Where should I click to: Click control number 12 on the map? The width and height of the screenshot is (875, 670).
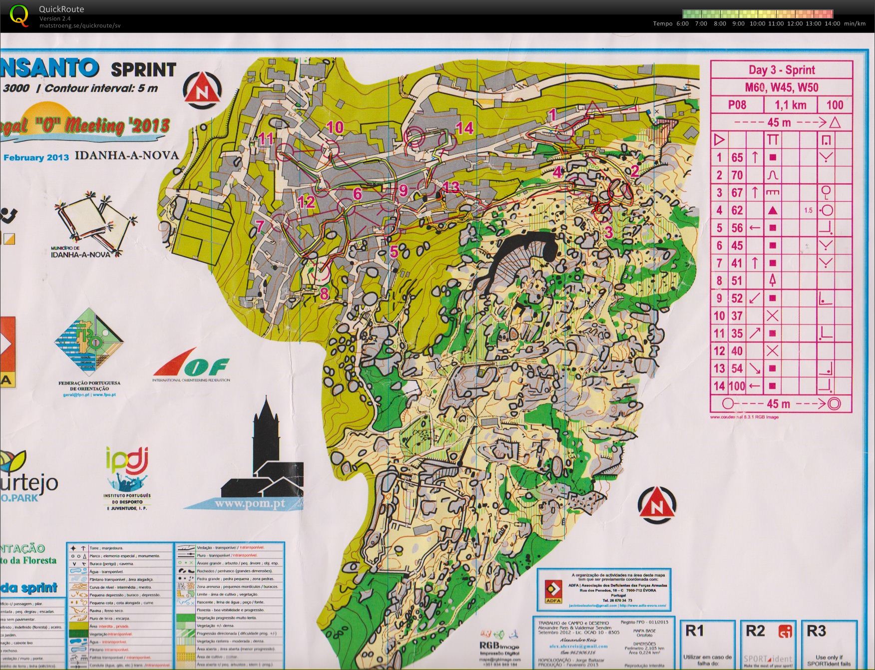pos(306,202)
